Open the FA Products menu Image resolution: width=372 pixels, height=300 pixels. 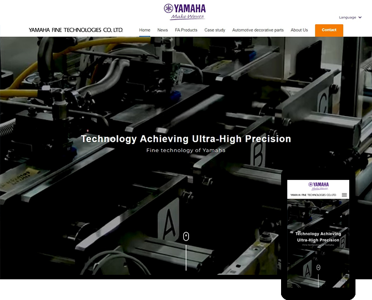[186, 30]
